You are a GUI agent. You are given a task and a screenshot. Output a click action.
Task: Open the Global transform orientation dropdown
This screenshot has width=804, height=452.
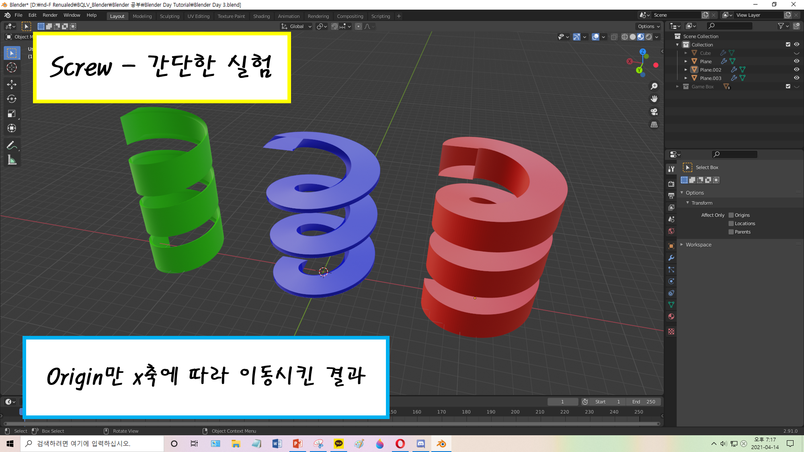pyautogui.click(x=297, y=27)
